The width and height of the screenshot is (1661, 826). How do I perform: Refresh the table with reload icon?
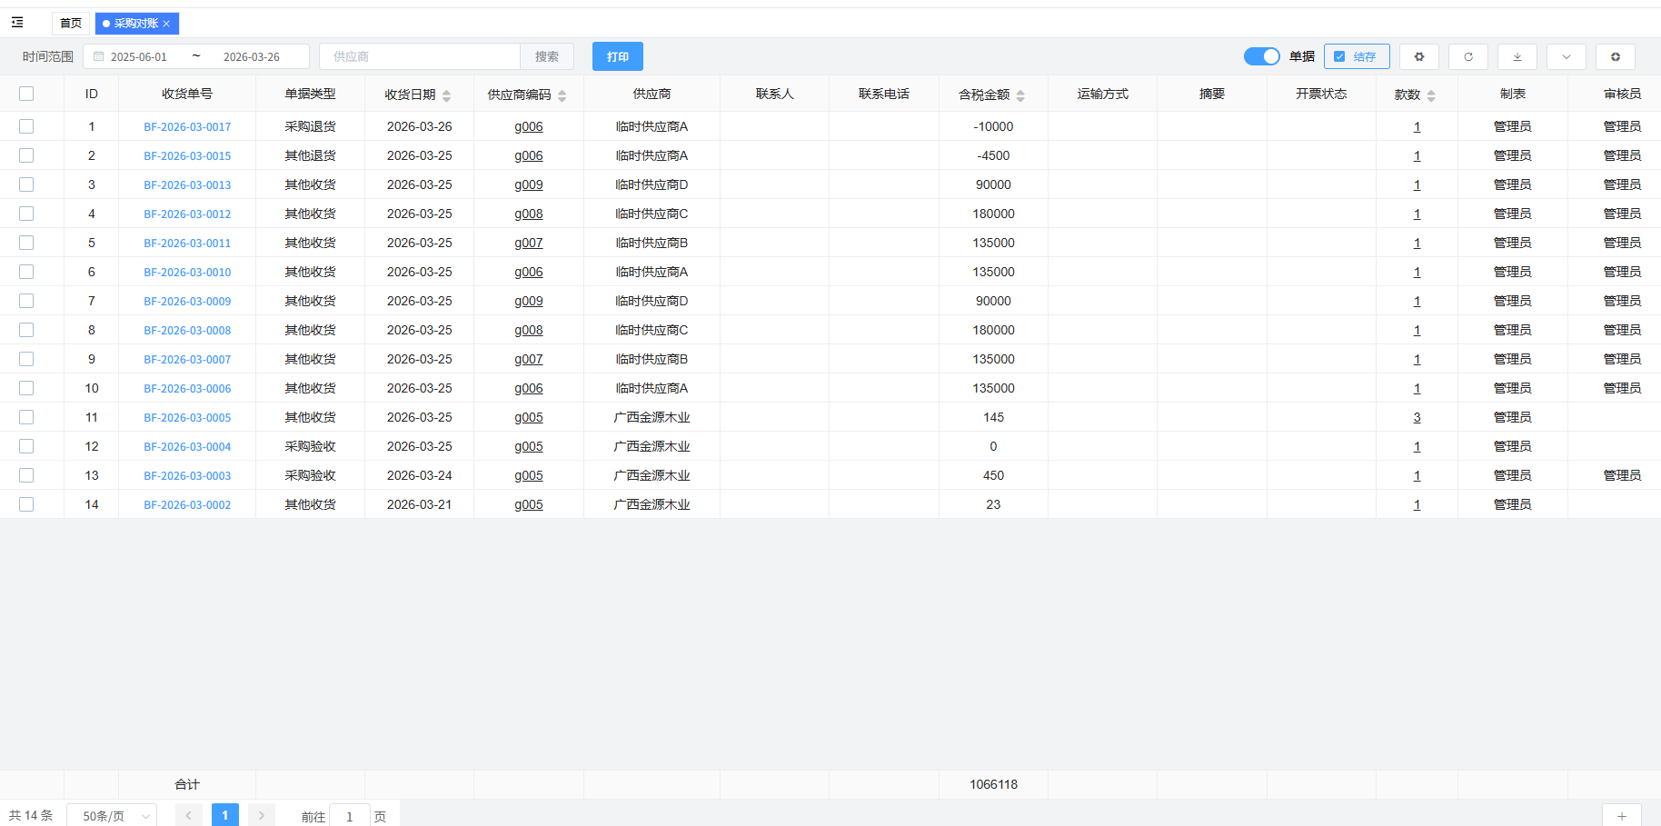tap(1467, 56)
